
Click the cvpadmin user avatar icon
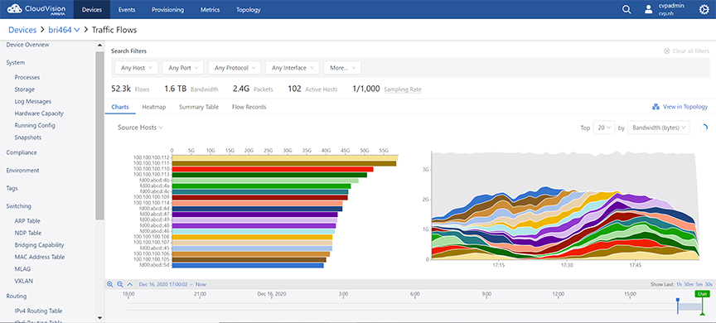(x=648, y=10)
